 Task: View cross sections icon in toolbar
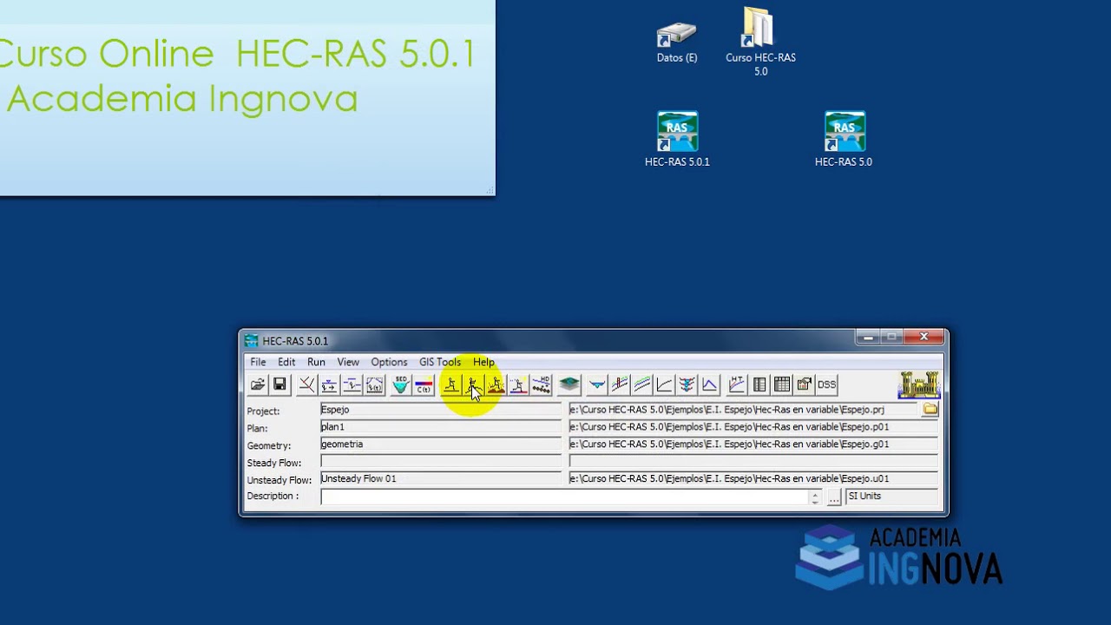click(x=597, y=385)
